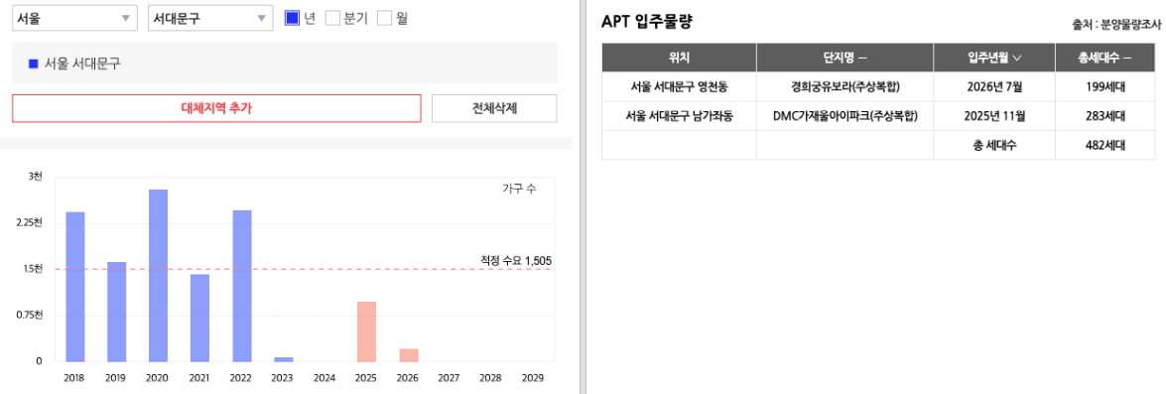Expand the 서대문구 district dropdown
This screenshot has height=394, width=1166.
pyautogui.click(x=210, y=19)
